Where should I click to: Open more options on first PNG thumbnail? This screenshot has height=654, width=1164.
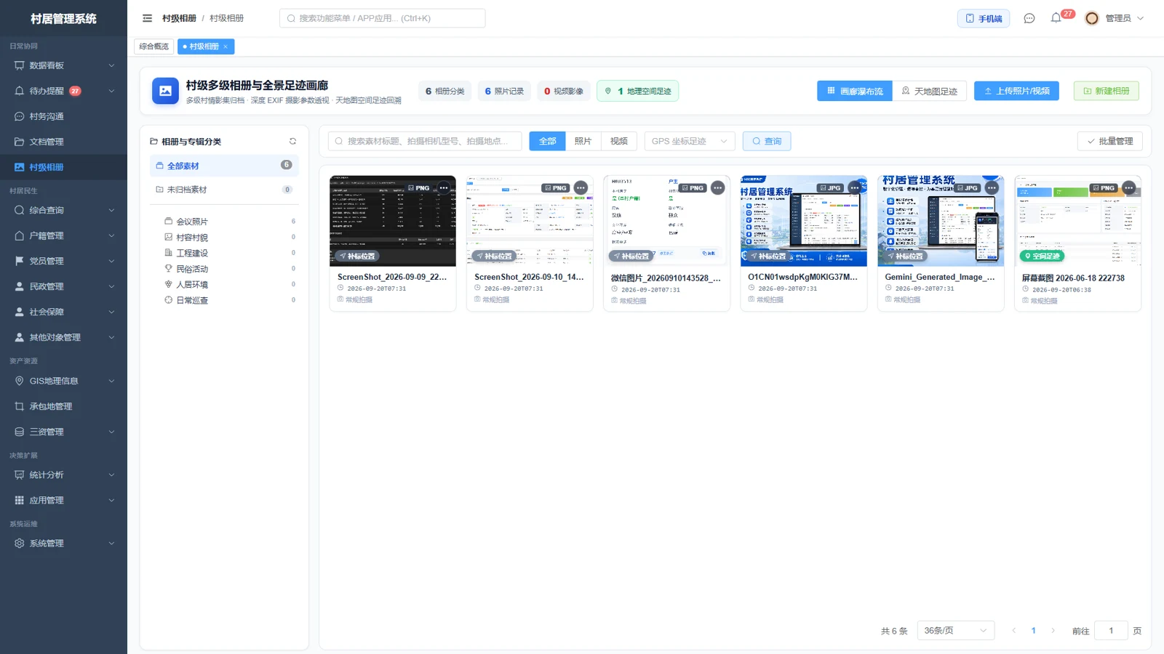coord(444,187)
